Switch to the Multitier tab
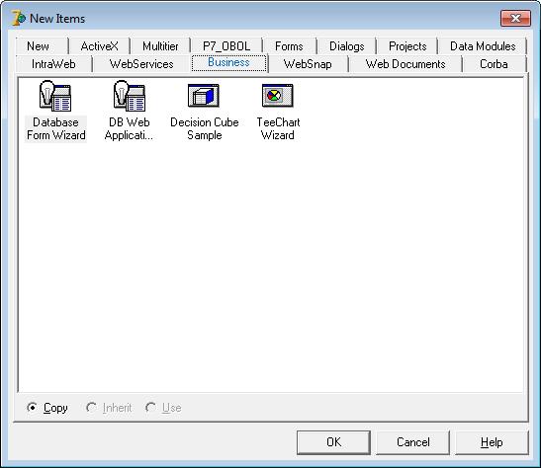The width and height of the screenshot is (541, 468). point(160,46)
